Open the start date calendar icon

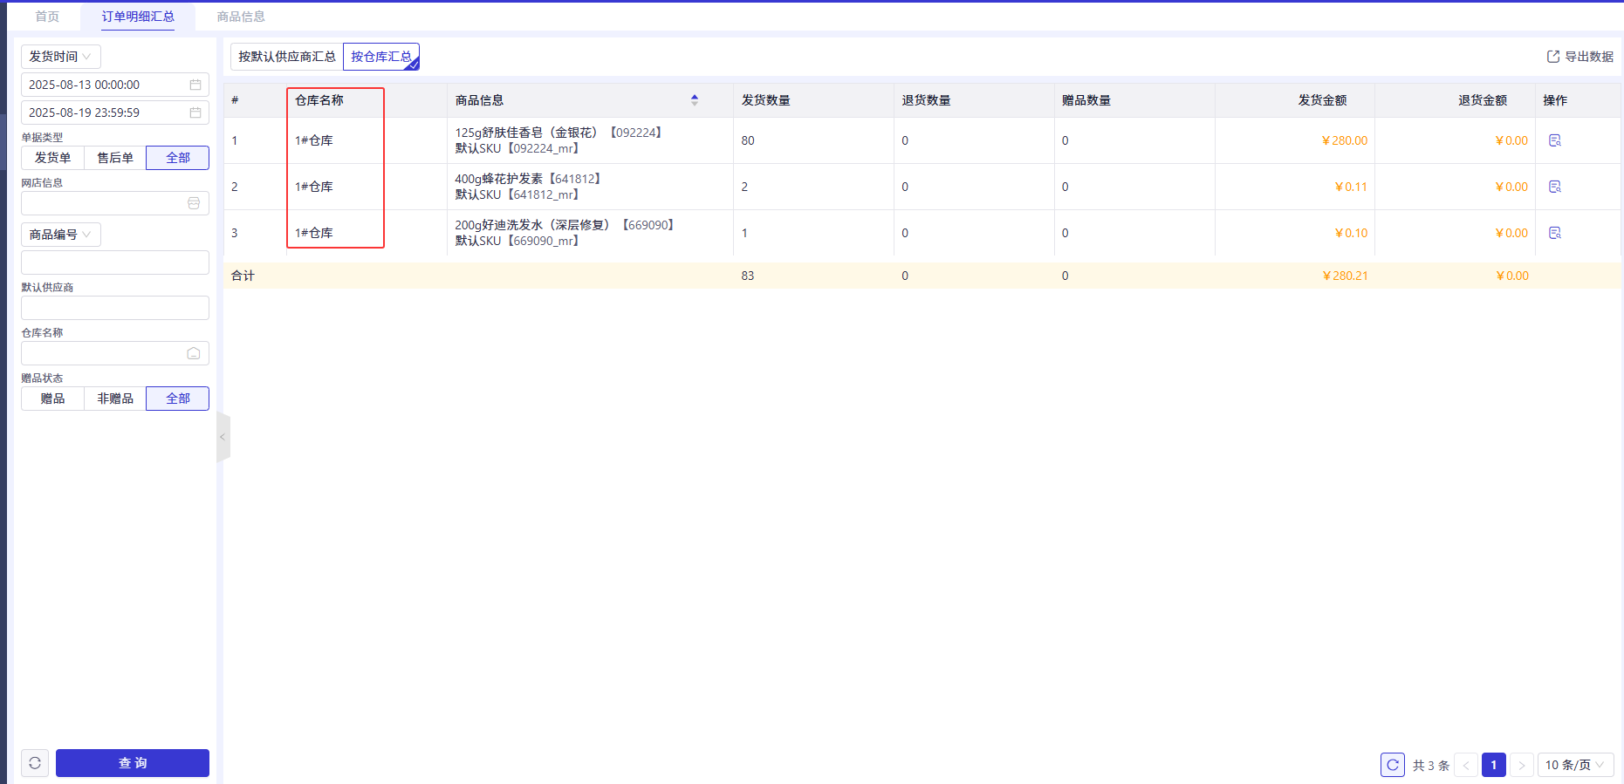[x=195, y=85]
